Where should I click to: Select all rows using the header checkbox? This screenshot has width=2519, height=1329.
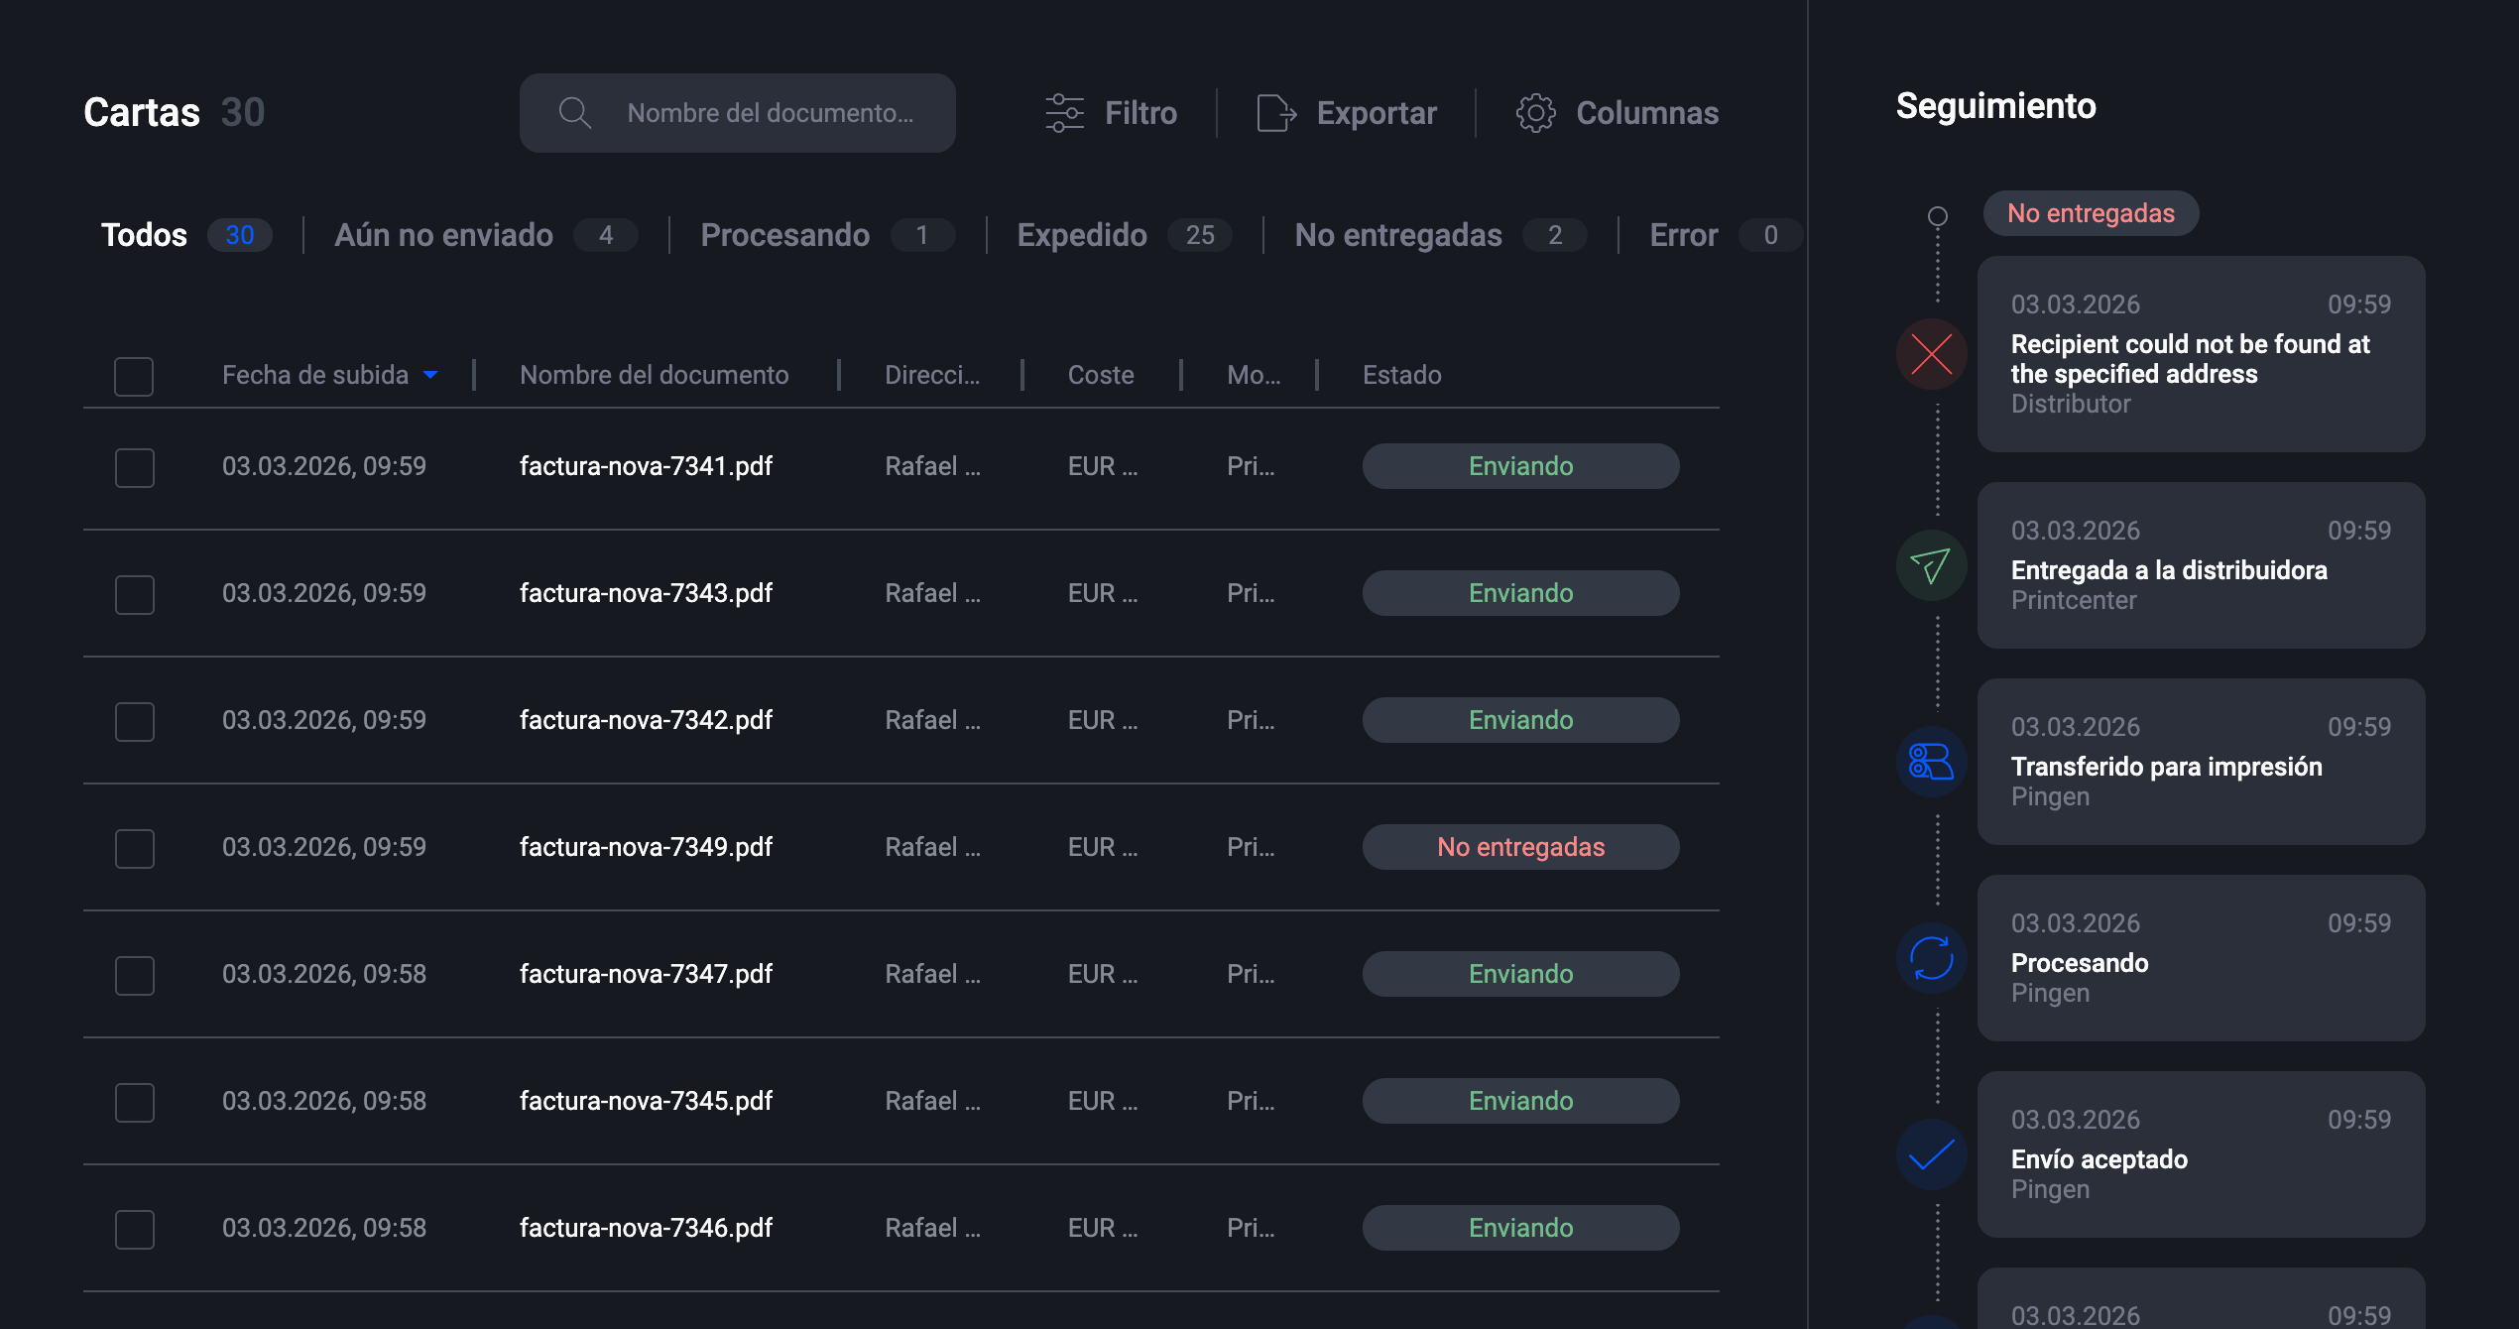133,376
